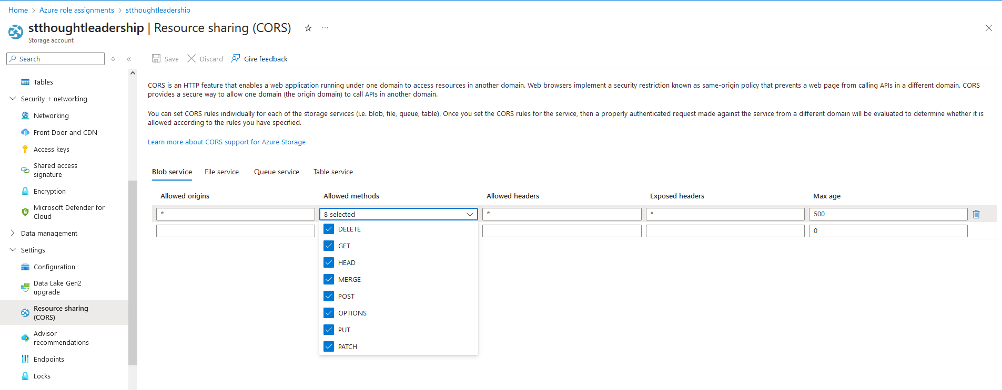The height and width of the screenshot is (390, 1002).
Task: Click the Resource sharing (CORS) sidebar icon
Action: coord(25,313)
